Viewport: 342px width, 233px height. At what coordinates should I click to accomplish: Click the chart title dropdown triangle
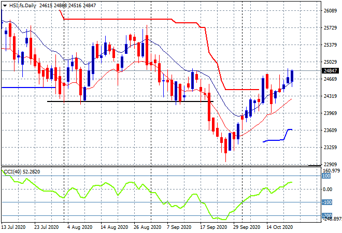5,6
